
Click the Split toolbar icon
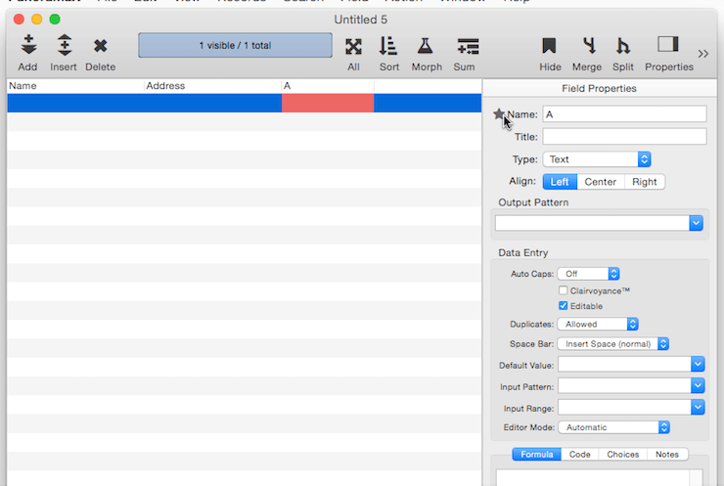[x=623, y=46]
